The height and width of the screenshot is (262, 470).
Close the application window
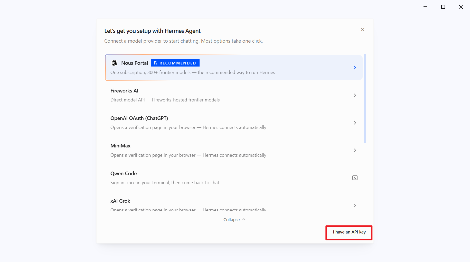(x=461, y=7)
